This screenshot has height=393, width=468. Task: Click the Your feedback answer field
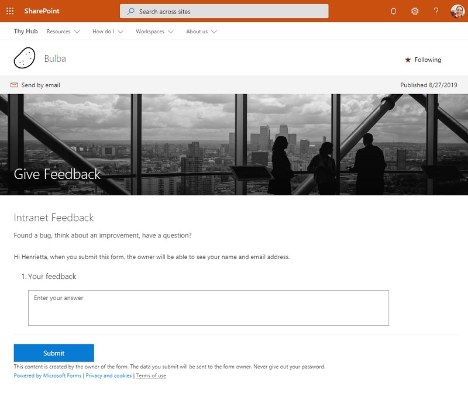208,308
